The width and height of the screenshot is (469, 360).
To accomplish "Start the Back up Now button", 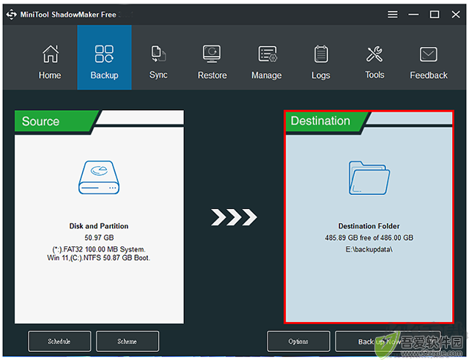I will coord(388,341).
